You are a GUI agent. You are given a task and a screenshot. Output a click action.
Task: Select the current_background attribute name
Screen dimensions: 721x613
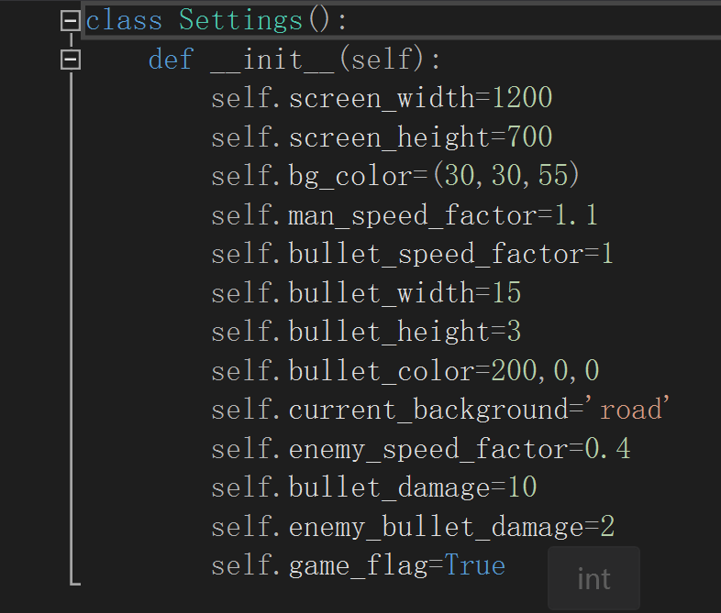tap(428, 410)
